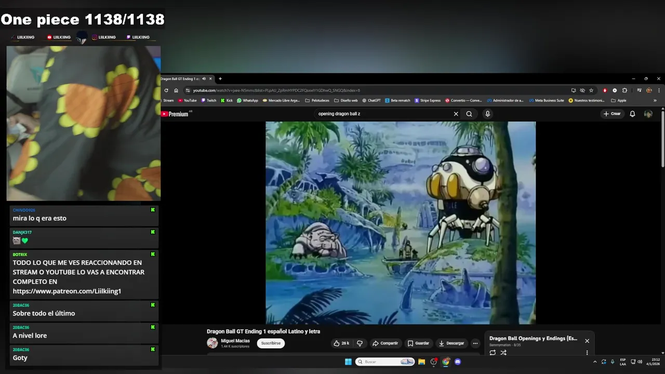Click the Guardar save button
The image size is (665, 374).
[x=418, y=343]
